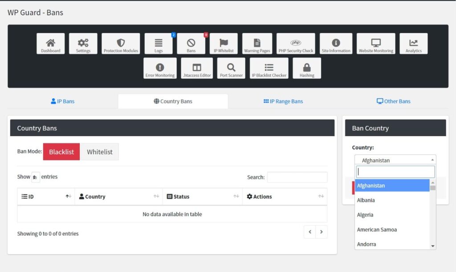Set ban mode to Blacklist
The image size is (456, 272).
(61, 152)
